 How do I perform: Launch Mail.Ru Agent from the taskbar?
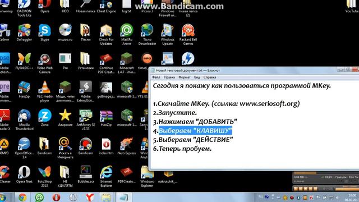(39, 197)
